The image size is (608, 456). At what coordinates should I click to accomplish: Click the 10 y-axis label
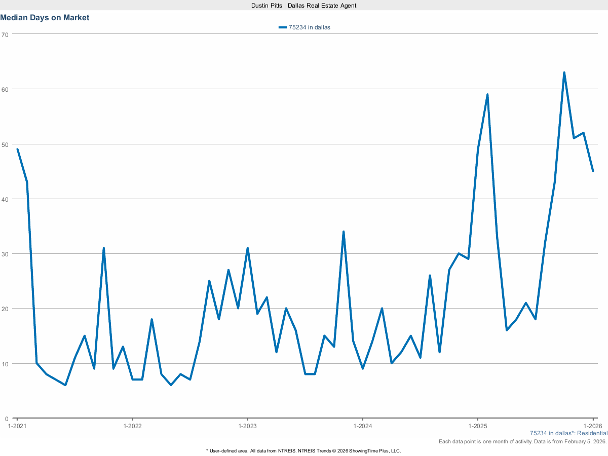pyautogui.click(x=5, y=364)
